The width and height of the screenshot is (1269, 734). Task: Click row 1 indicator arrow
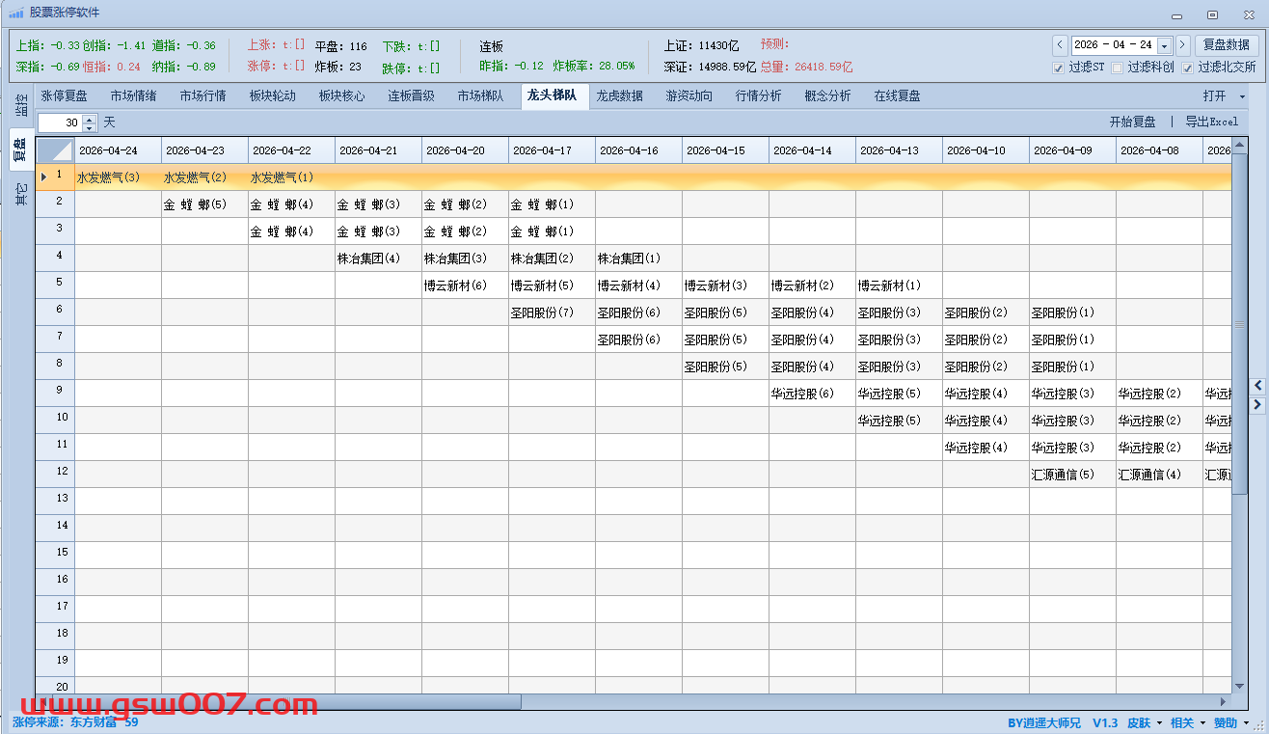coord(44,177)
